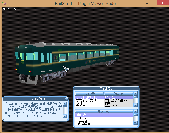
Task: Click the オプション header bar
Action: pyautogui.click(x=104, y=111)
